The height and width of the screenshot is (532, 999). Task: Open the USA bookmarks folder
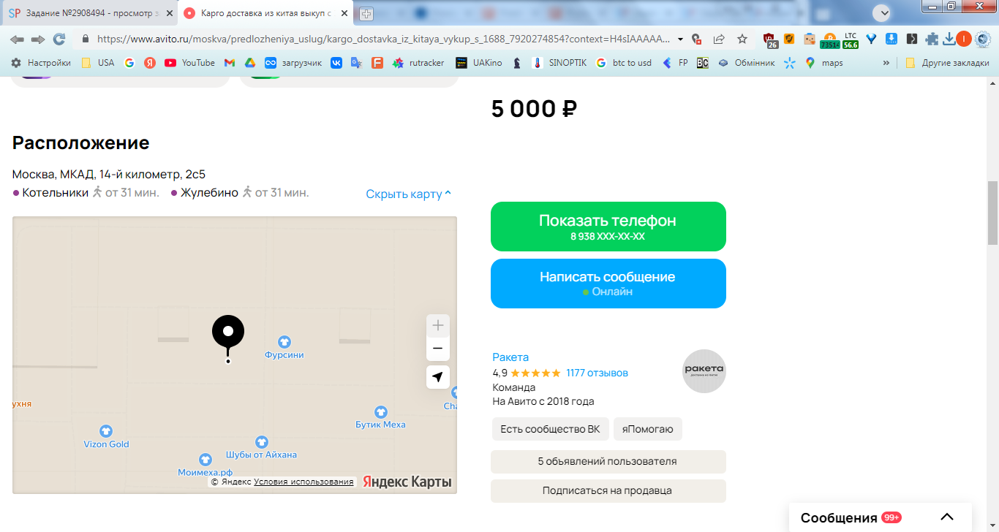coord(97,63)
